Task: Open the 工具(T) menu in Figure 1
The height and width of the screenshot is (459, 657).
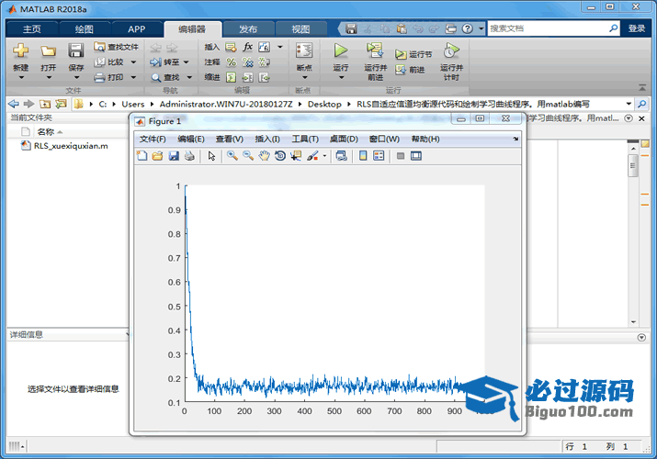Action: [x=304, y=139]
